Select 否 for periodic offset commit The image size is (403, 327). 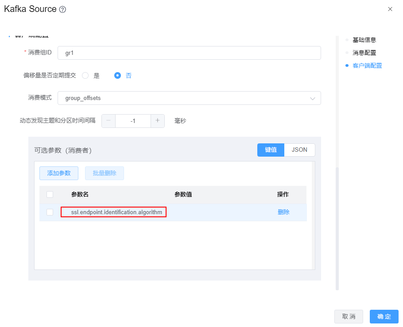point(118,76)
